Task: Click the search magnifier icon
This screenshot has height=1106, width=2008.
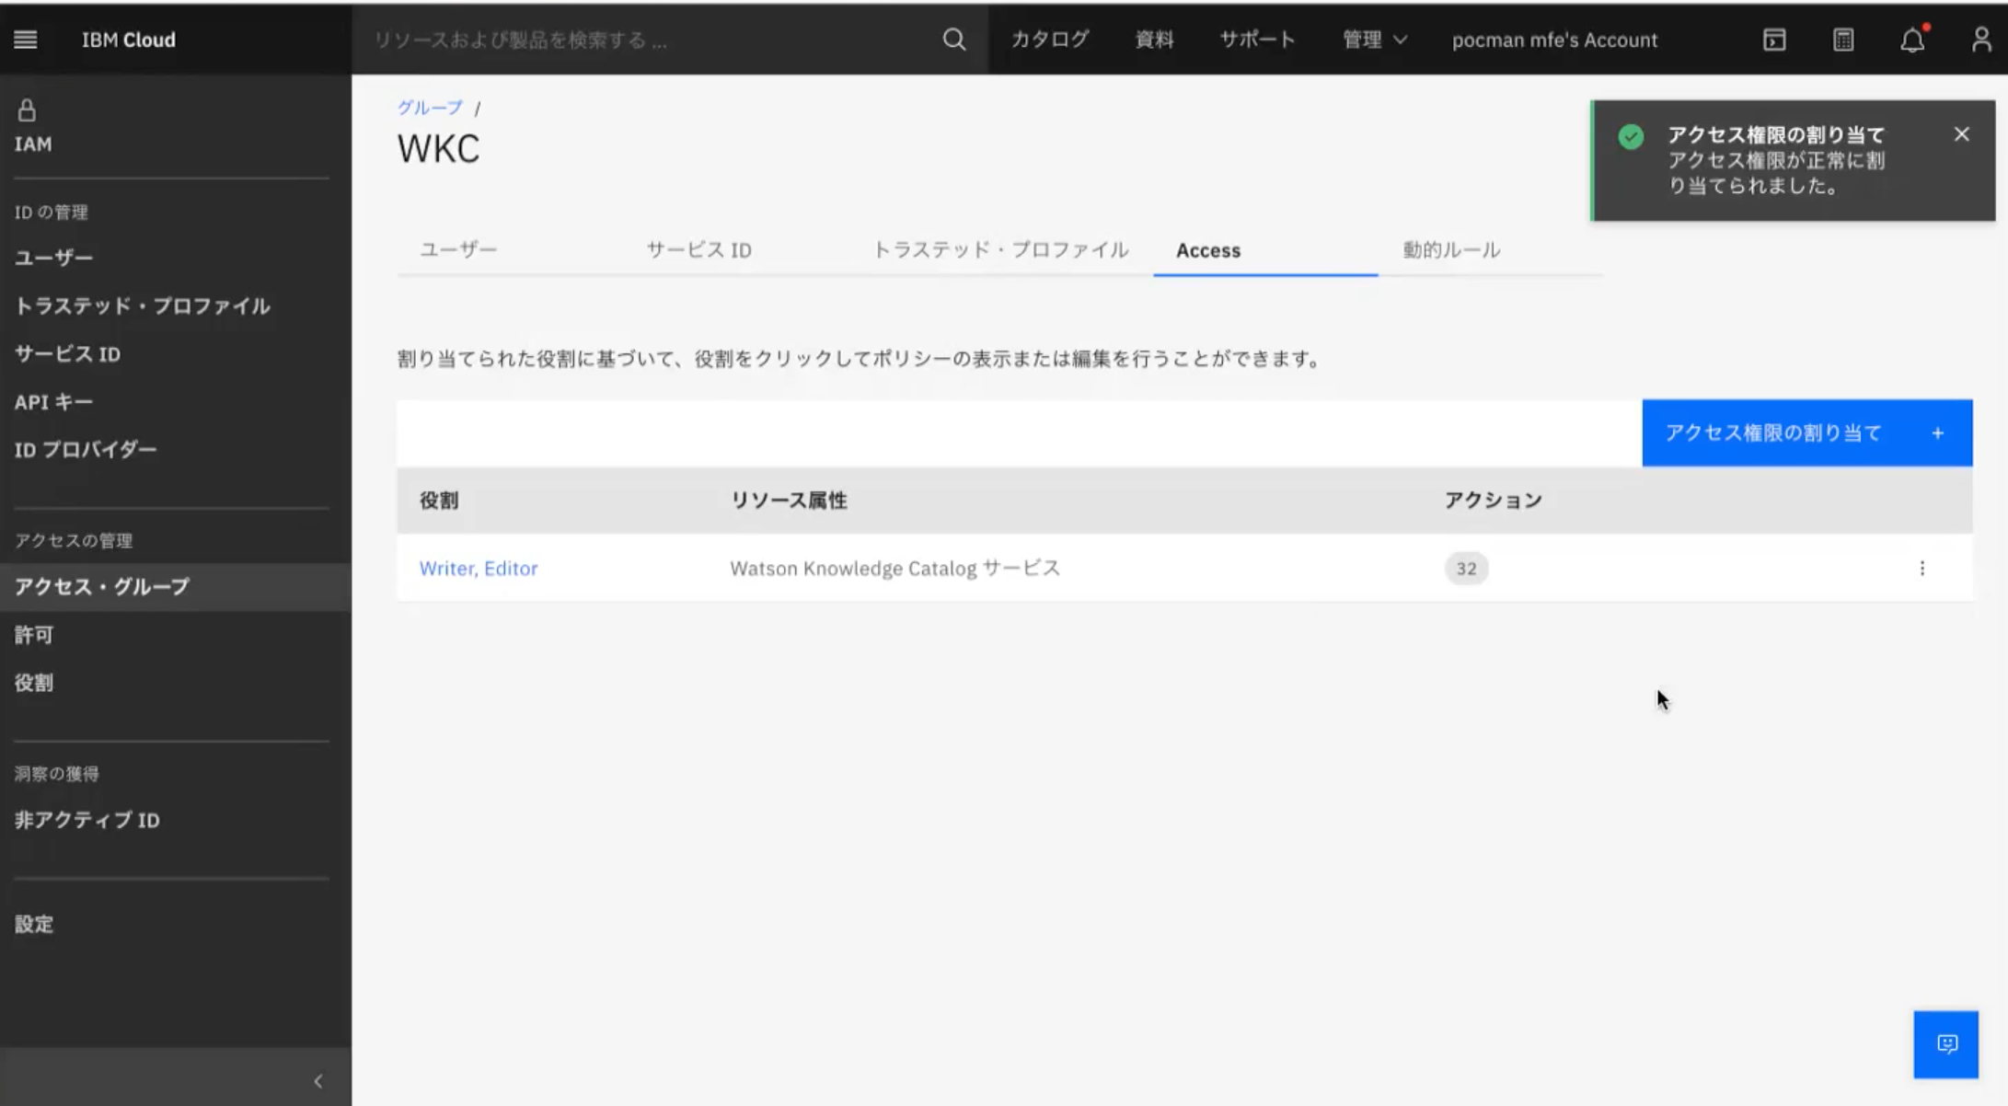Action: [954, 40]
